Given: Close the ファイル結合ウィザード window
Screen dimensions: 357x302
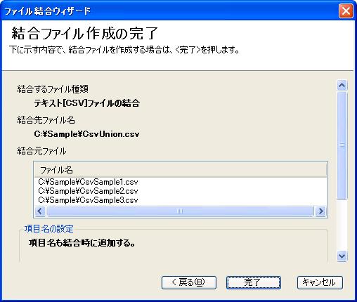Looking at the screenshot, I should click(346, 11).
